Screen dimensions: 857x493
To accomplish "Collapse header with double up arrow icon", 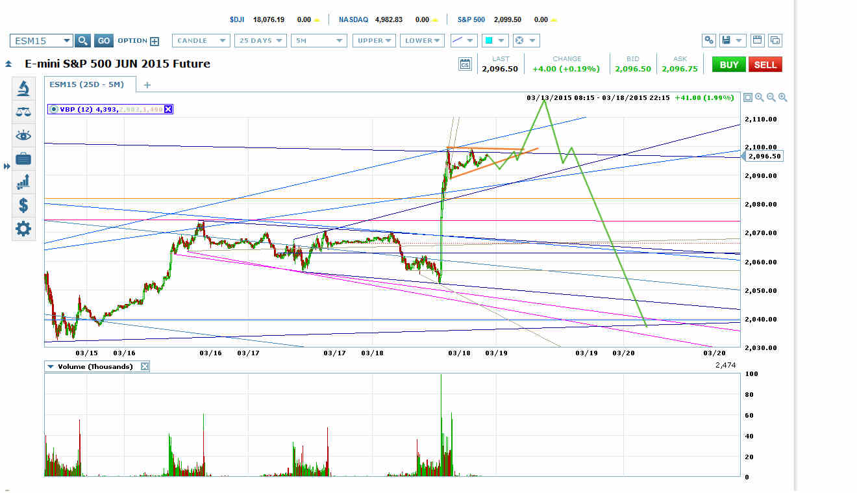I will tap(8, 64).
